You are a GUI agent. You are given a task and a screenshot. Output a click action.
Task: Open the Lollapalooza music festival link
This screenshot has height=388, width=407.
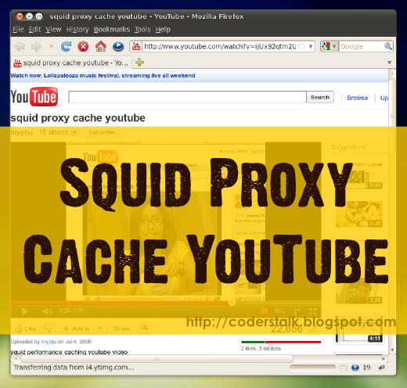click(x=103, y=76)
